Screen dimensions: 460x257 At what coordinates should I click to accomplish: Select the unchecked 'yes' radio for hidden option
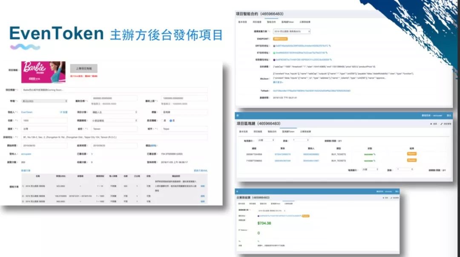[162, 120]
